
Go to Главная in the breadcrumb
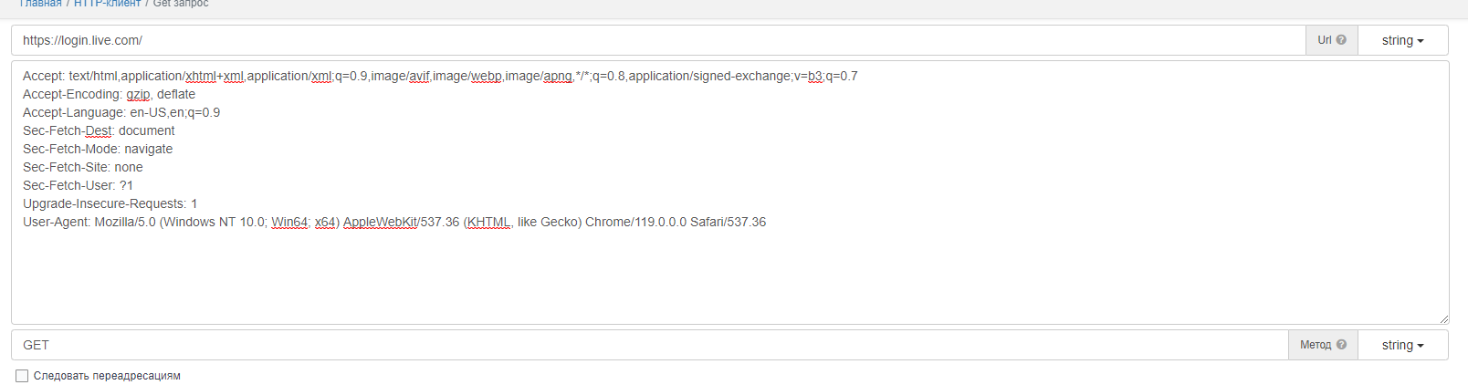[40, 4]
